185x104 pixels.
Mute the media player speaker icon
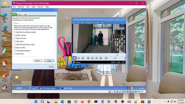115,58
